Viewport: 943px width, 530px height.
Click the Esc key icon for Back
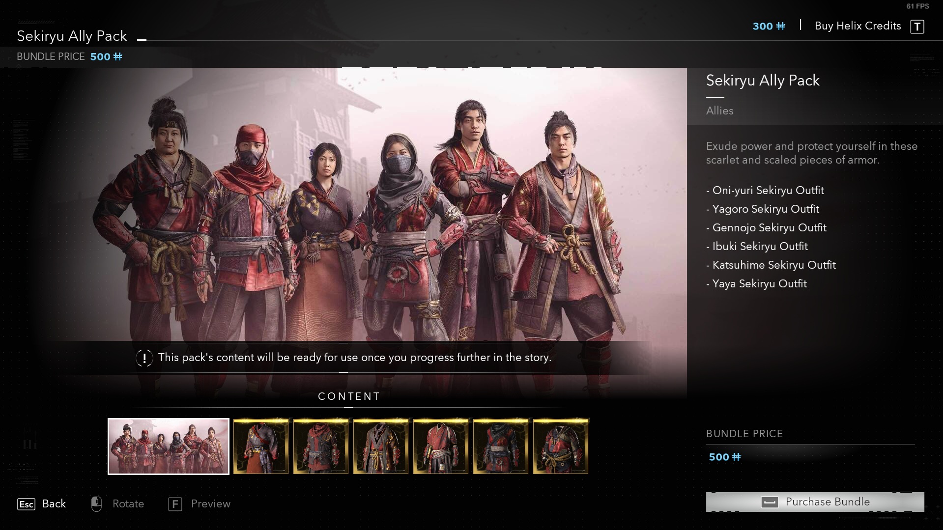coord(26,504)
